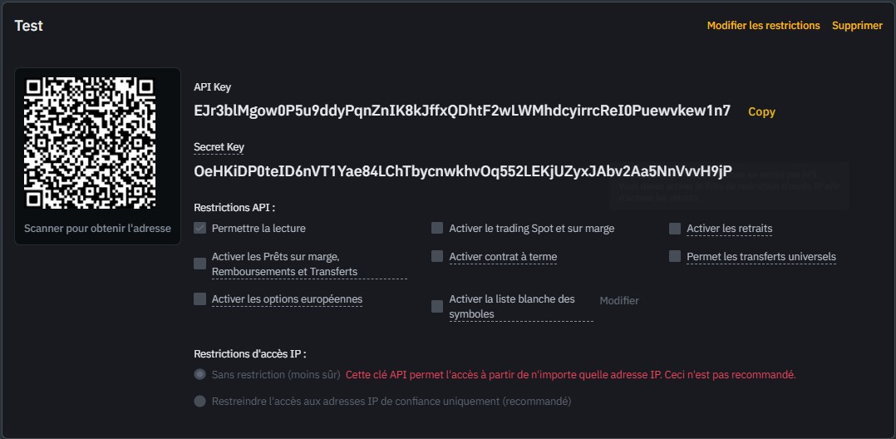Click the API Key string text
This screenshot has width=896, height=439.
(x=461, y=111)
